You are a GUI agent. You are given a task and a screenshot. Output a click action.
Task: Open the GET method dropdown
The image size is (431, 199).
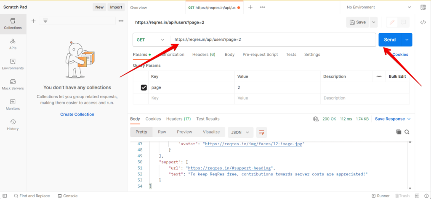[151, 40]
